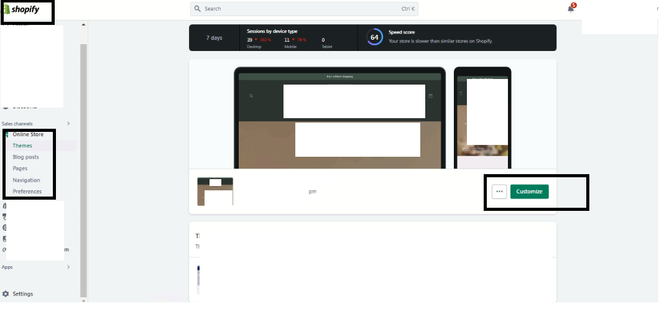659x311 pixels.
Task: Click the Sessions by device type card
Action: tap(298, 37)
